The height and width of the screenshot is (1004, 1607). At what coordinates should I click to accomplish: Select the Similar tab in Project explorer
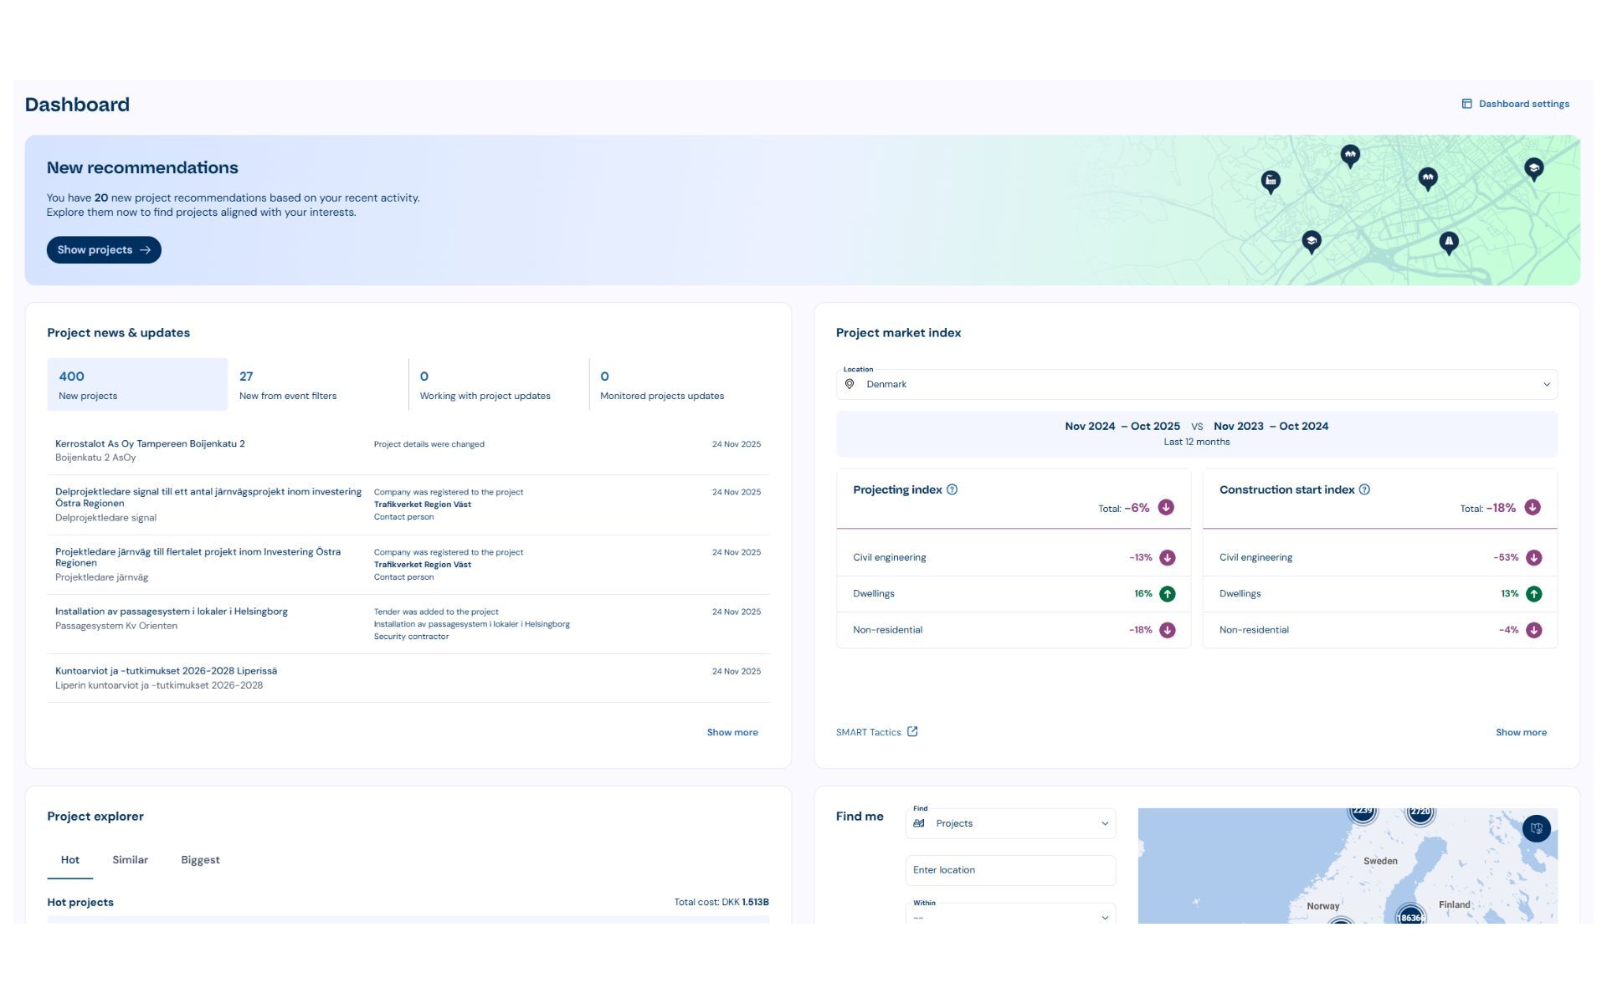130,860
